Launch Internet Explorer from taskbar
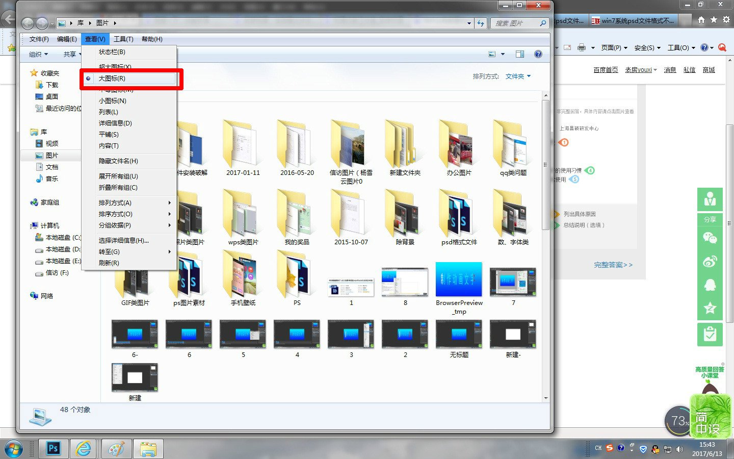The height and width of the screenshot is (459, 734). click(x=84, y=448)
